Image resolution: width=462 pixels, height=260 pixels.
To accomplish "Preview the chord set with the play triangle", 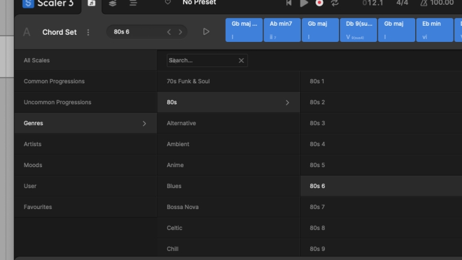I will tap(206, 32).
